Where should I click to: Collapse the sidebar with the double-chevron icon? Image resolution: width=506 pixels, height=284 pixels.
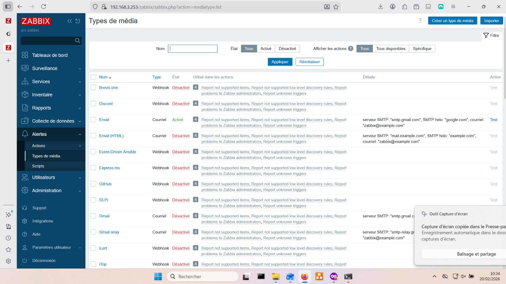click(x=70, y=21)
